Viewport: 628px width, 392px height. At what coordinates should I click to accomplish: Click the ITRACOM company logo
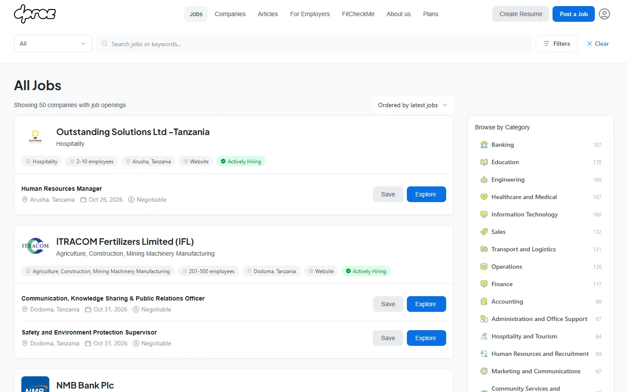35,247
